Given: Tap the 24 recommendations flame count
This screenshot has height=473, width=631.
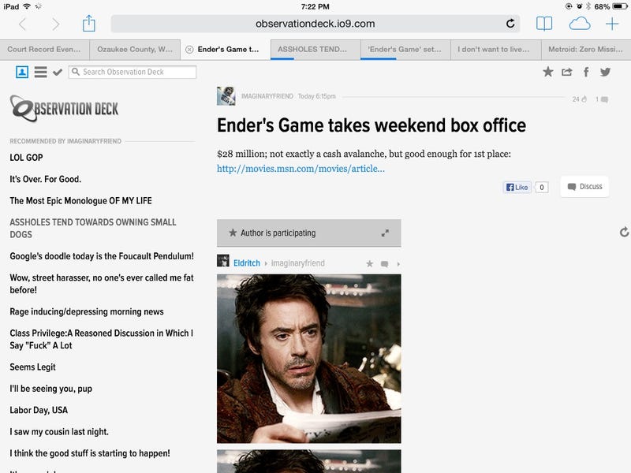Looking at the screenshot, I should click(580, 99).
